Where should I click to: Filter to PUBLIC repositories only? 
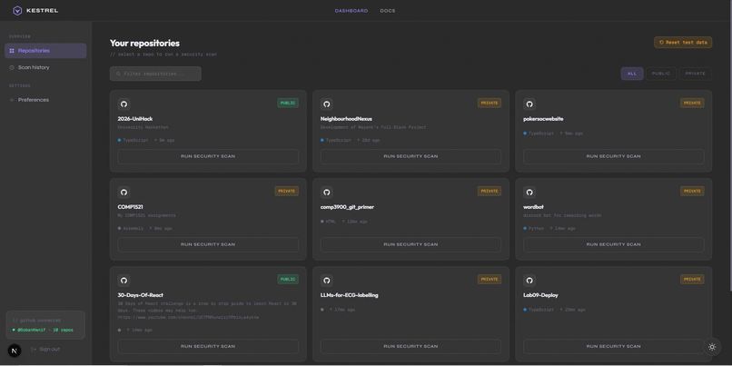click(x=661, y=74)
